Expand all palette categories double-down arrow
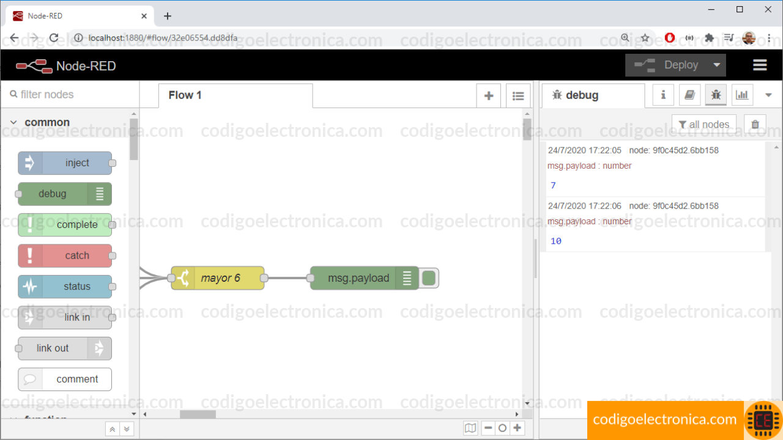This screenshot has height=440, width=783. (x=127, y=430)
